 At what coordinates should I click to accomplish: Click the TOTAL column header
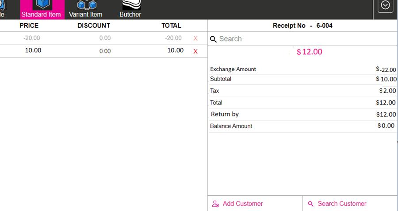(171, 26)
